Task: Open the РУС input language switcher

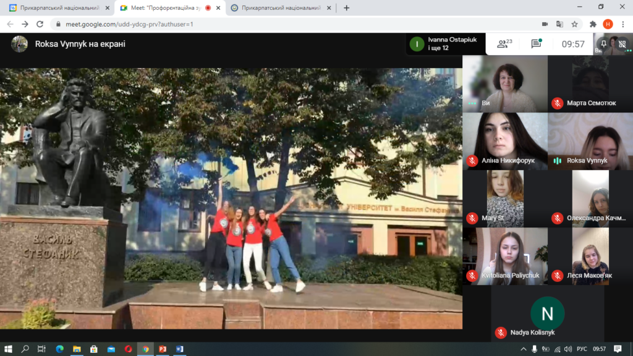Action: [x=581, y=349]
